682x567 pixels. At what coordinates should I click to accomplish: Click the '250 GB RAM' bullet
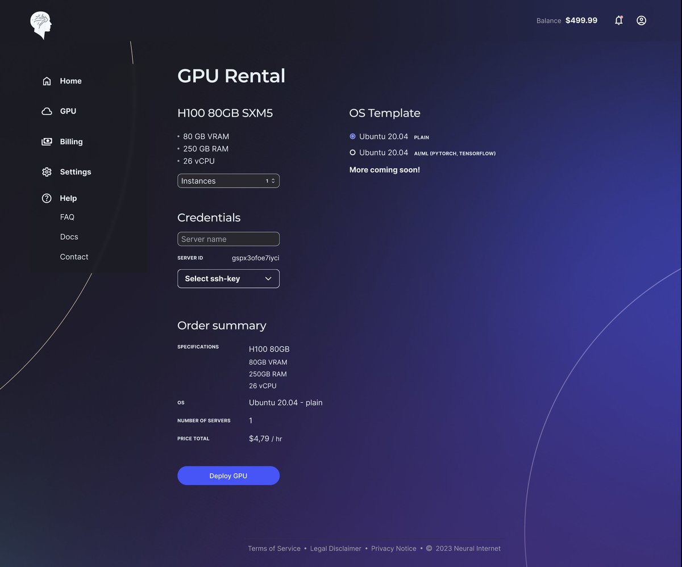206,149
